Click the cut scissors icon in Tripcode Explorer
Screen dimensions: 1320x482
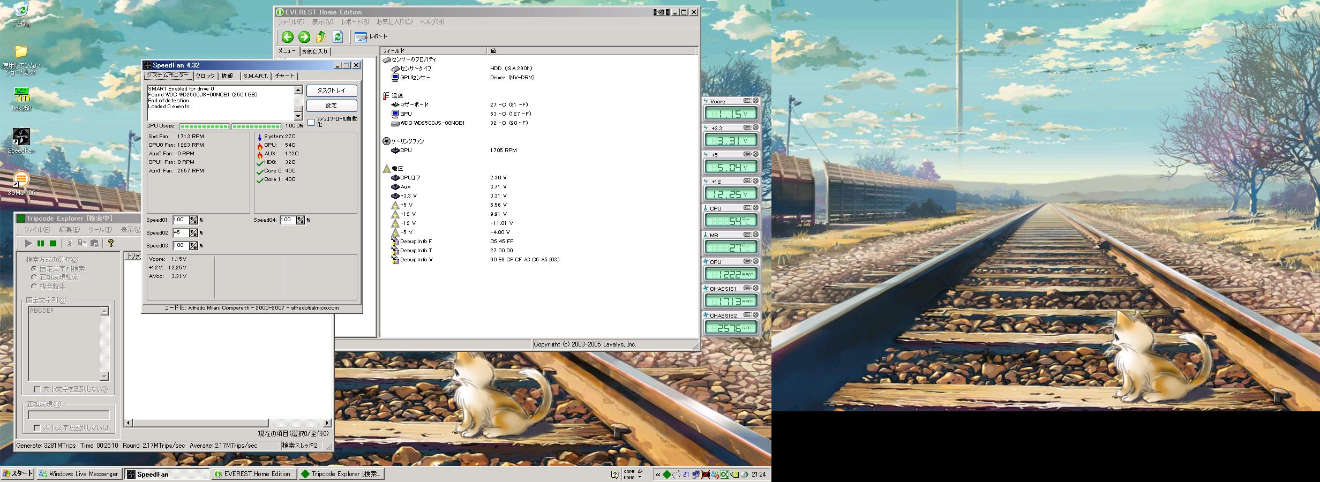click(x=70, y=243)
